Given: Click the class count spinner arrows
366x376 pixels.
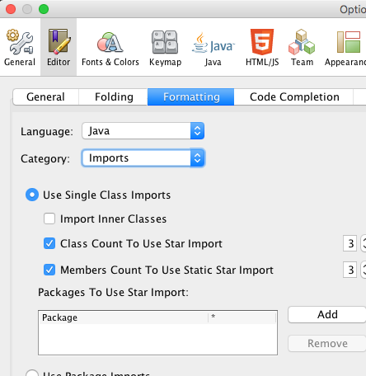Looking at the screenshot, I should pyautogui.click(x=364, y=243).
